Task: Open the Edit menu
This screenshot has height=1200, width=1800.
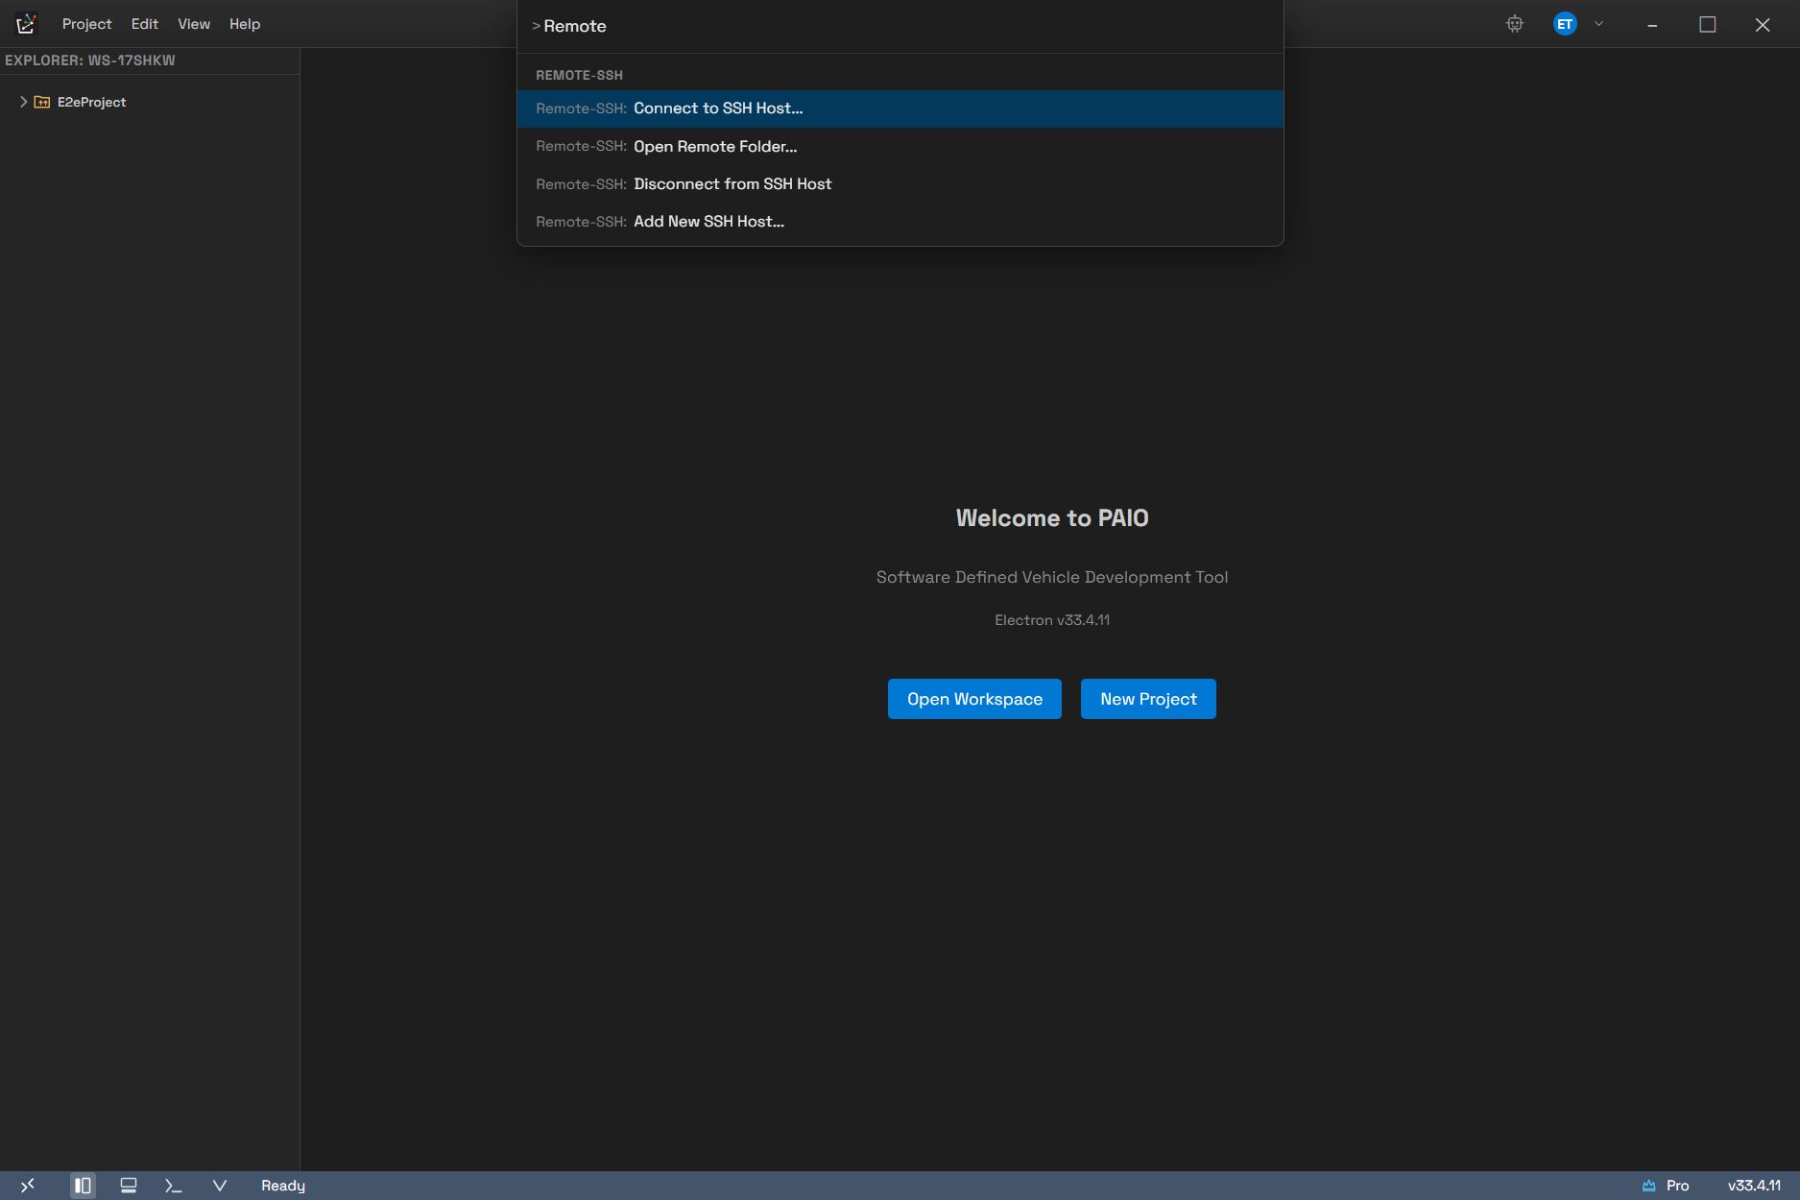Action: 145,24
